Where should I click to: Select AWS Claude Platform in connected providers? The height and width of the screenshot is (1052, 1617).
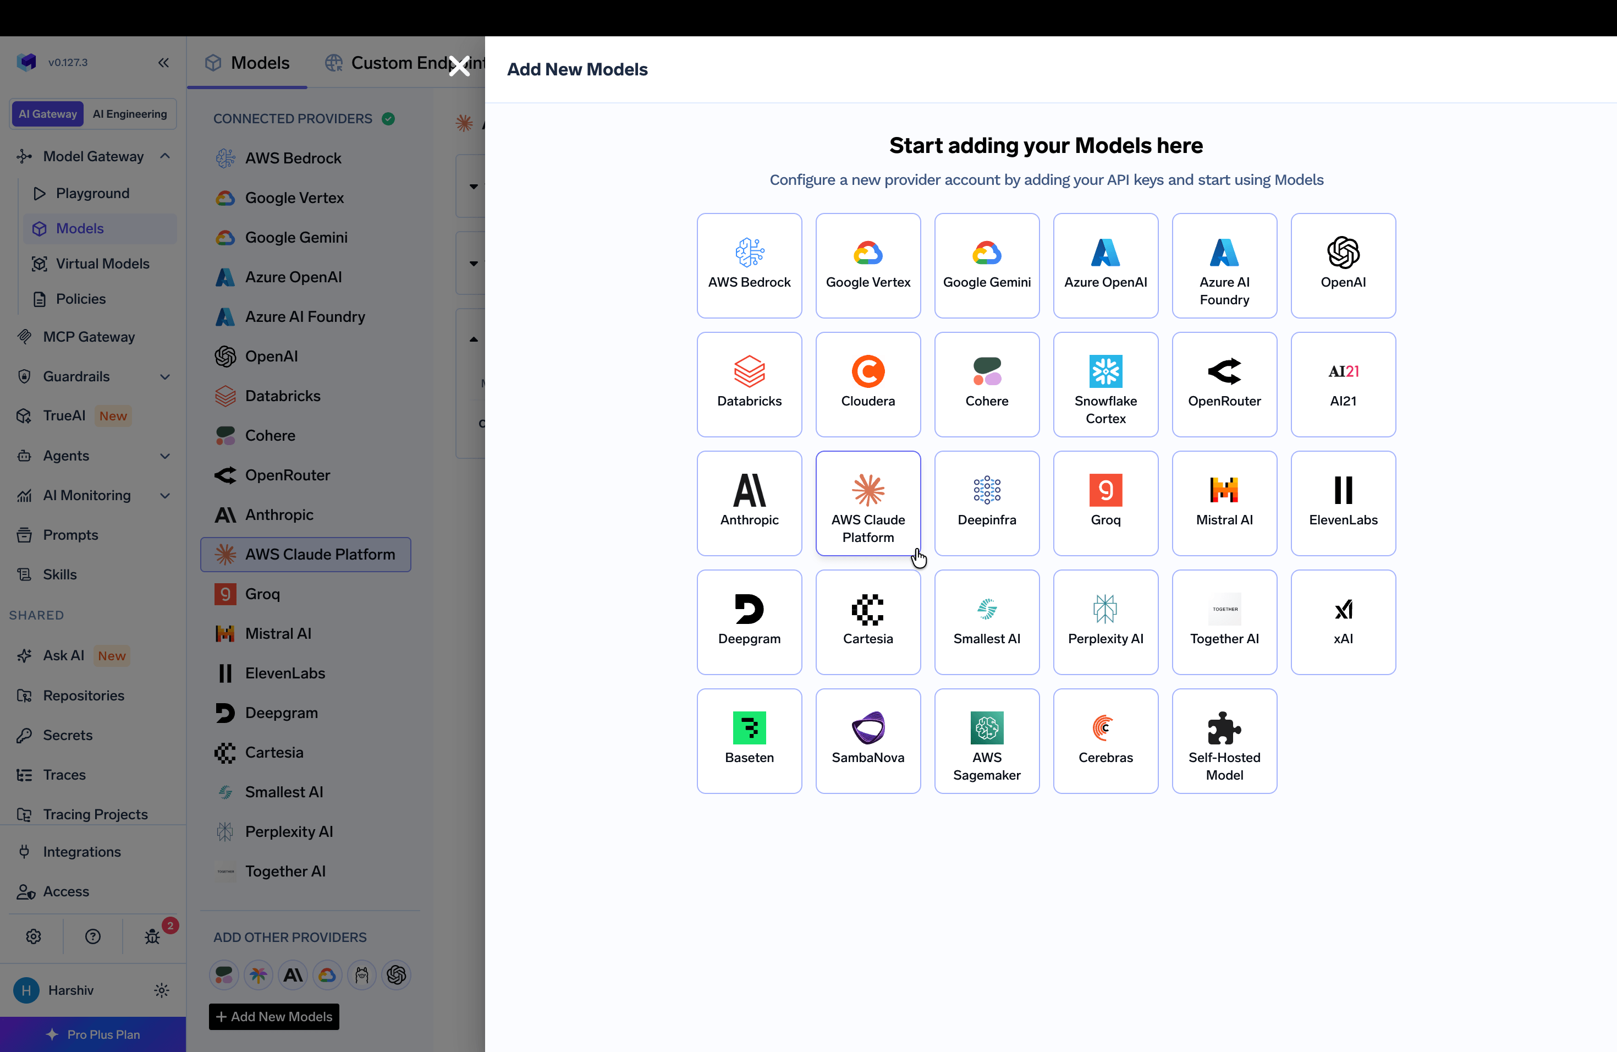tap(306, 555)
